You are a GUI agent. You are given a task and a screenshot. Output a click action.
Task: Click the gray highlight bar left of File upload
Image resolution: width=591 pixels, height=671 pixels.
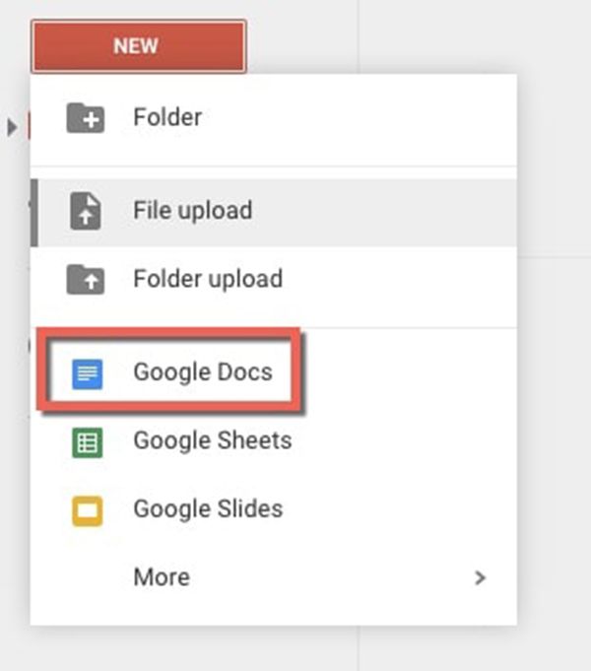point(34,213)
